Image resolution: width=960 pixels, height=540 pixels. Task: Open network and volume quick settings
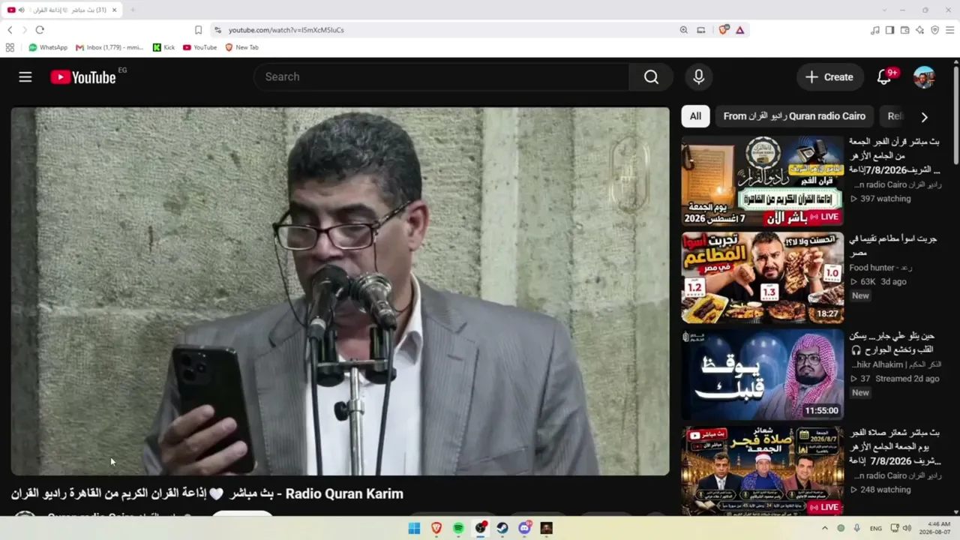(x=901, y=528)
